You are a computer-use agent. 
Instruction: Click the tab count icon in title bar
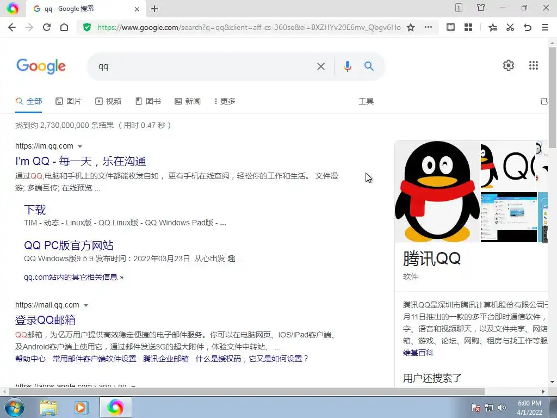[459, 8]
